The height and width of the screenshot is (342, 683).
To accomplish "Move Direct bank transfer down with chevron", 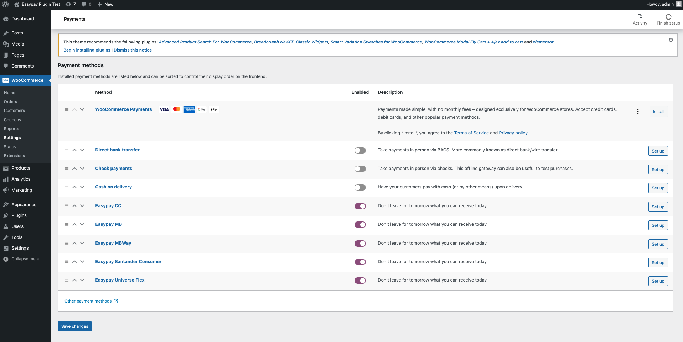I will pos(82,150).
